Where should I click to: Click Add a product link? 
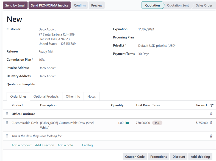[x=21, y=145]
